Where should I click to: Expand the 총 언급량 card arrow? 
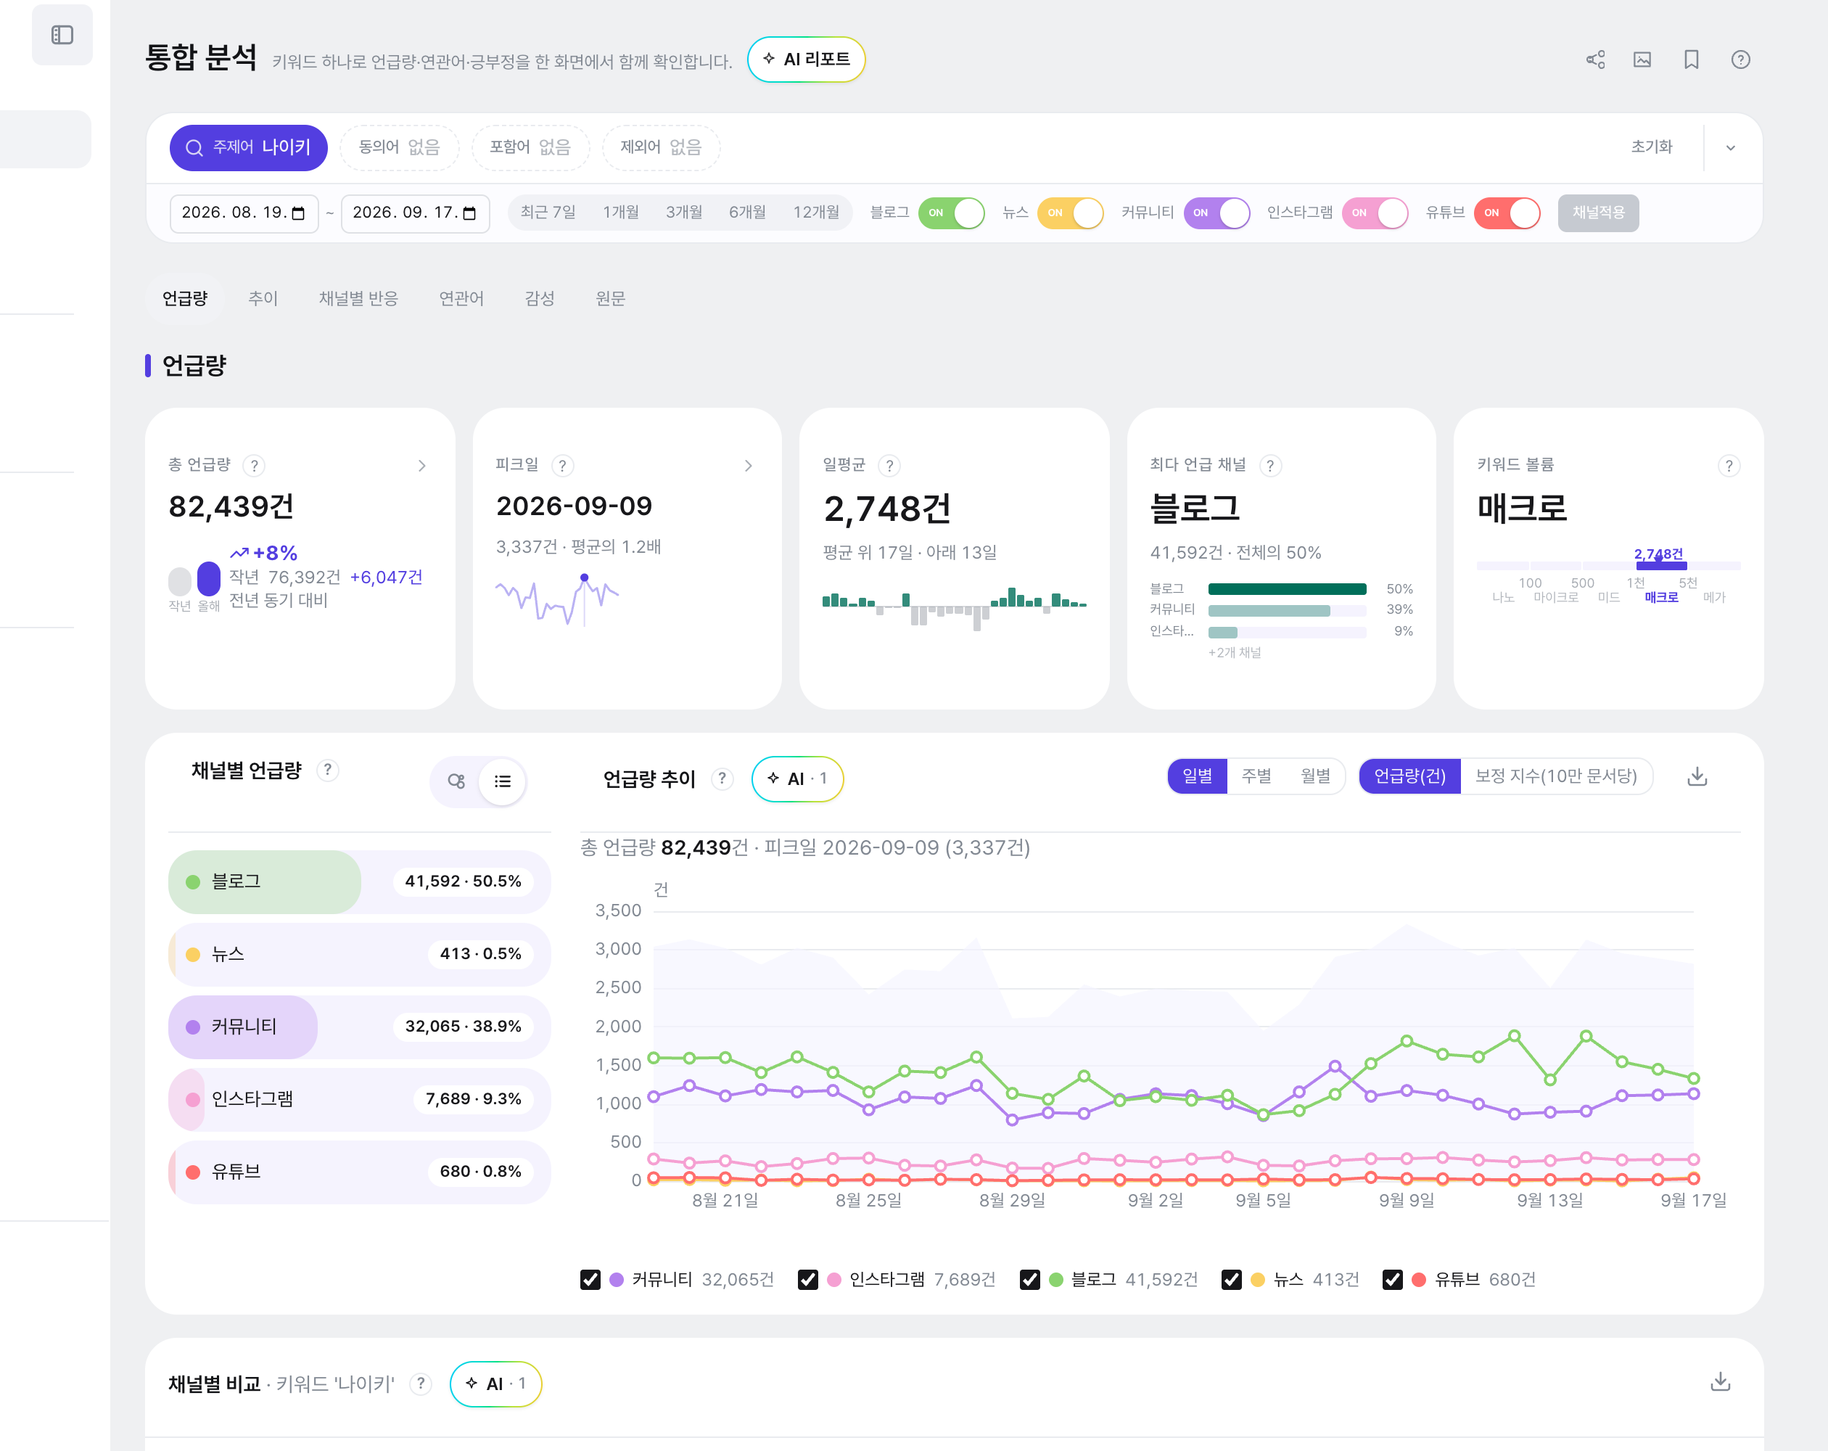[x=422, y=466]
